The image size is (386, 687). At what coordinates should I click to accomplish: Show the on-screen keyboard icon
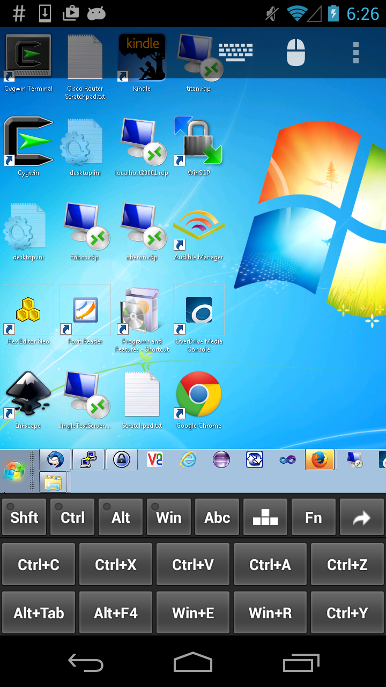point(236,53)
